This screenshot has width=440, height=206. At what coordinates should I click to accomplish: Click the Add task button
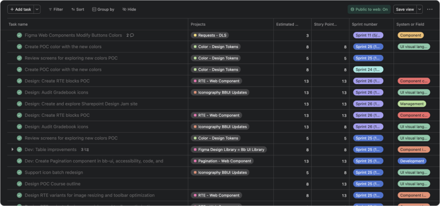pos(20,9)
